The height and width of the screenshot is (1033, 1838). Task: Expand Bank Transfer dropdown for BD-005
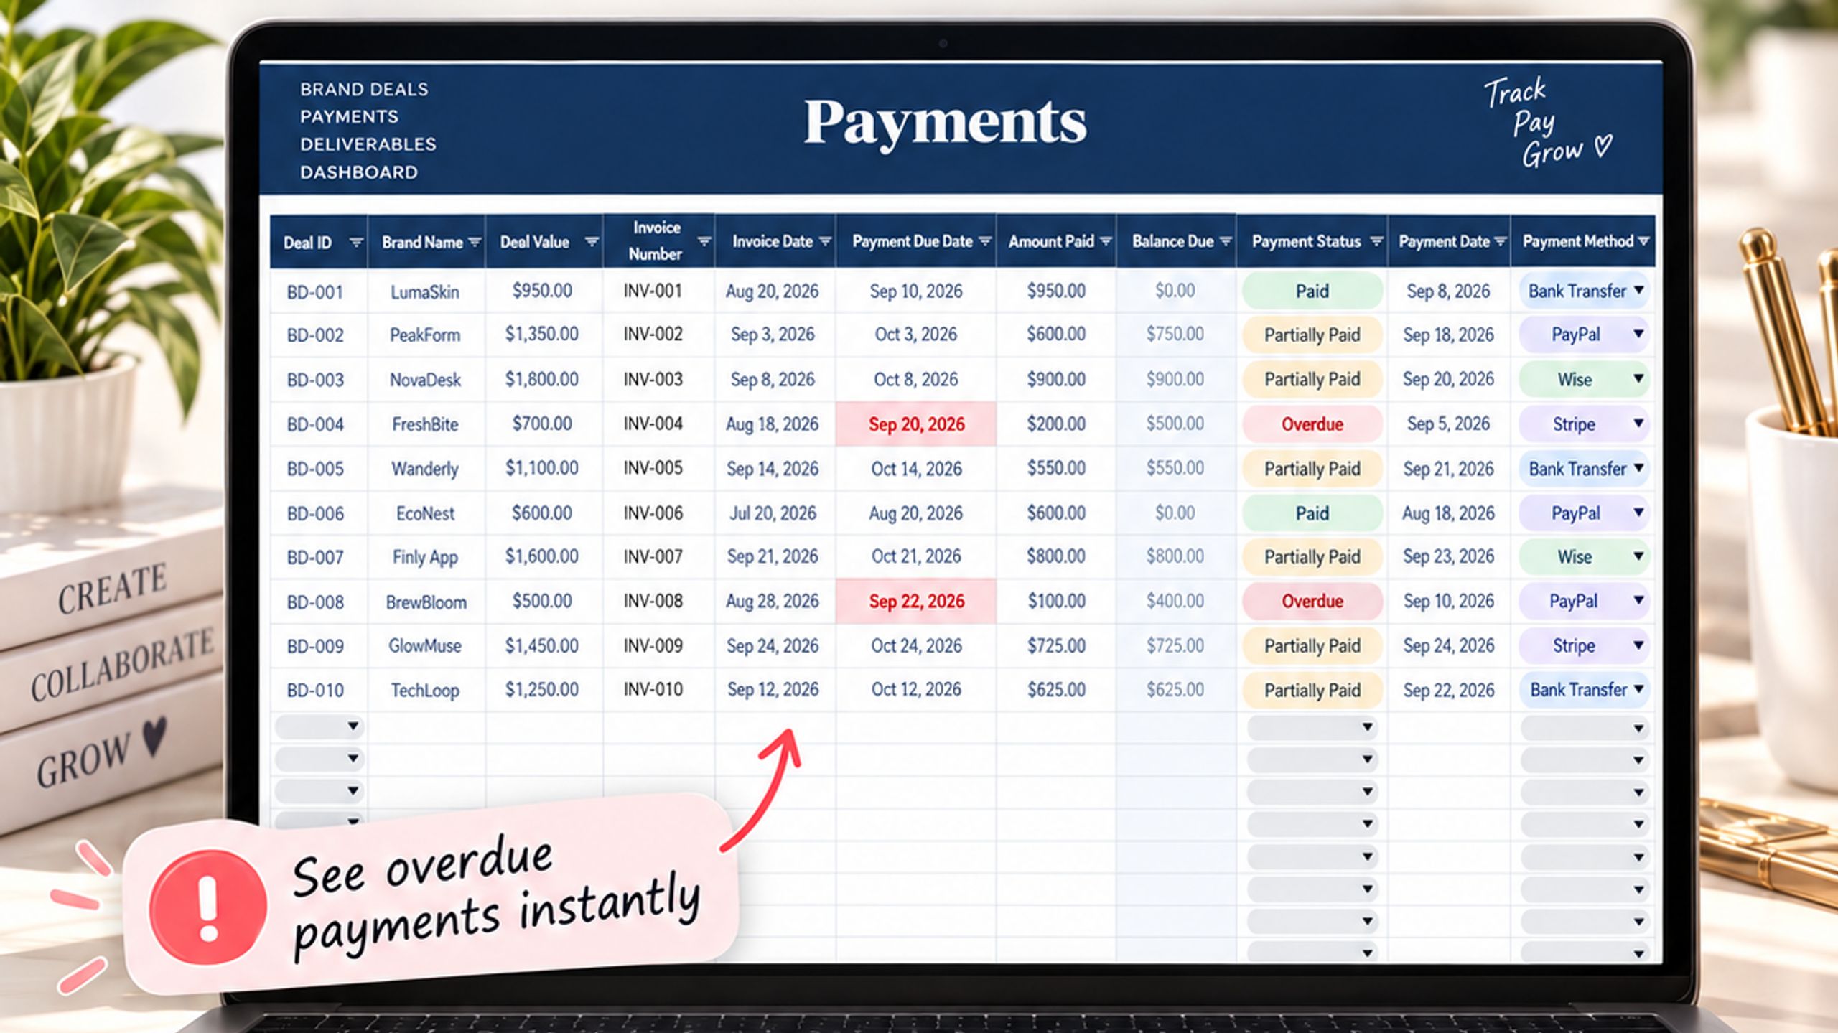(1639, 468)
